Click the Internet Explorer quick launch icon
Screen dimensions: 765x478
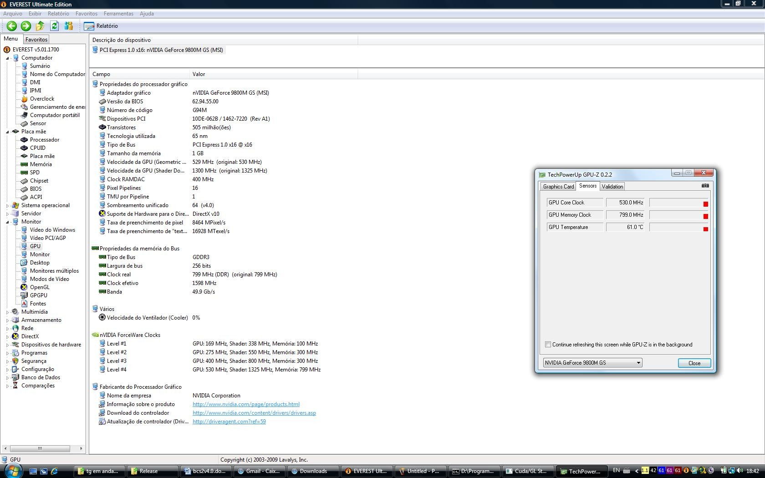(54, 471)
